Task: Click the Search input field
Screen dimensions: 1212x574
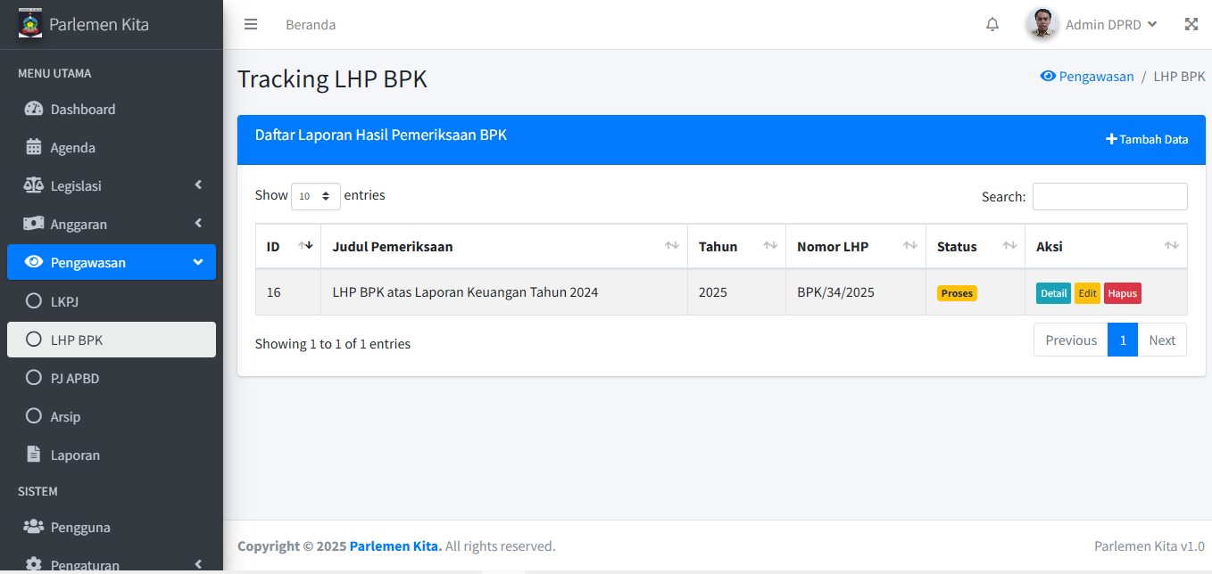Action: pos(1109,196)
